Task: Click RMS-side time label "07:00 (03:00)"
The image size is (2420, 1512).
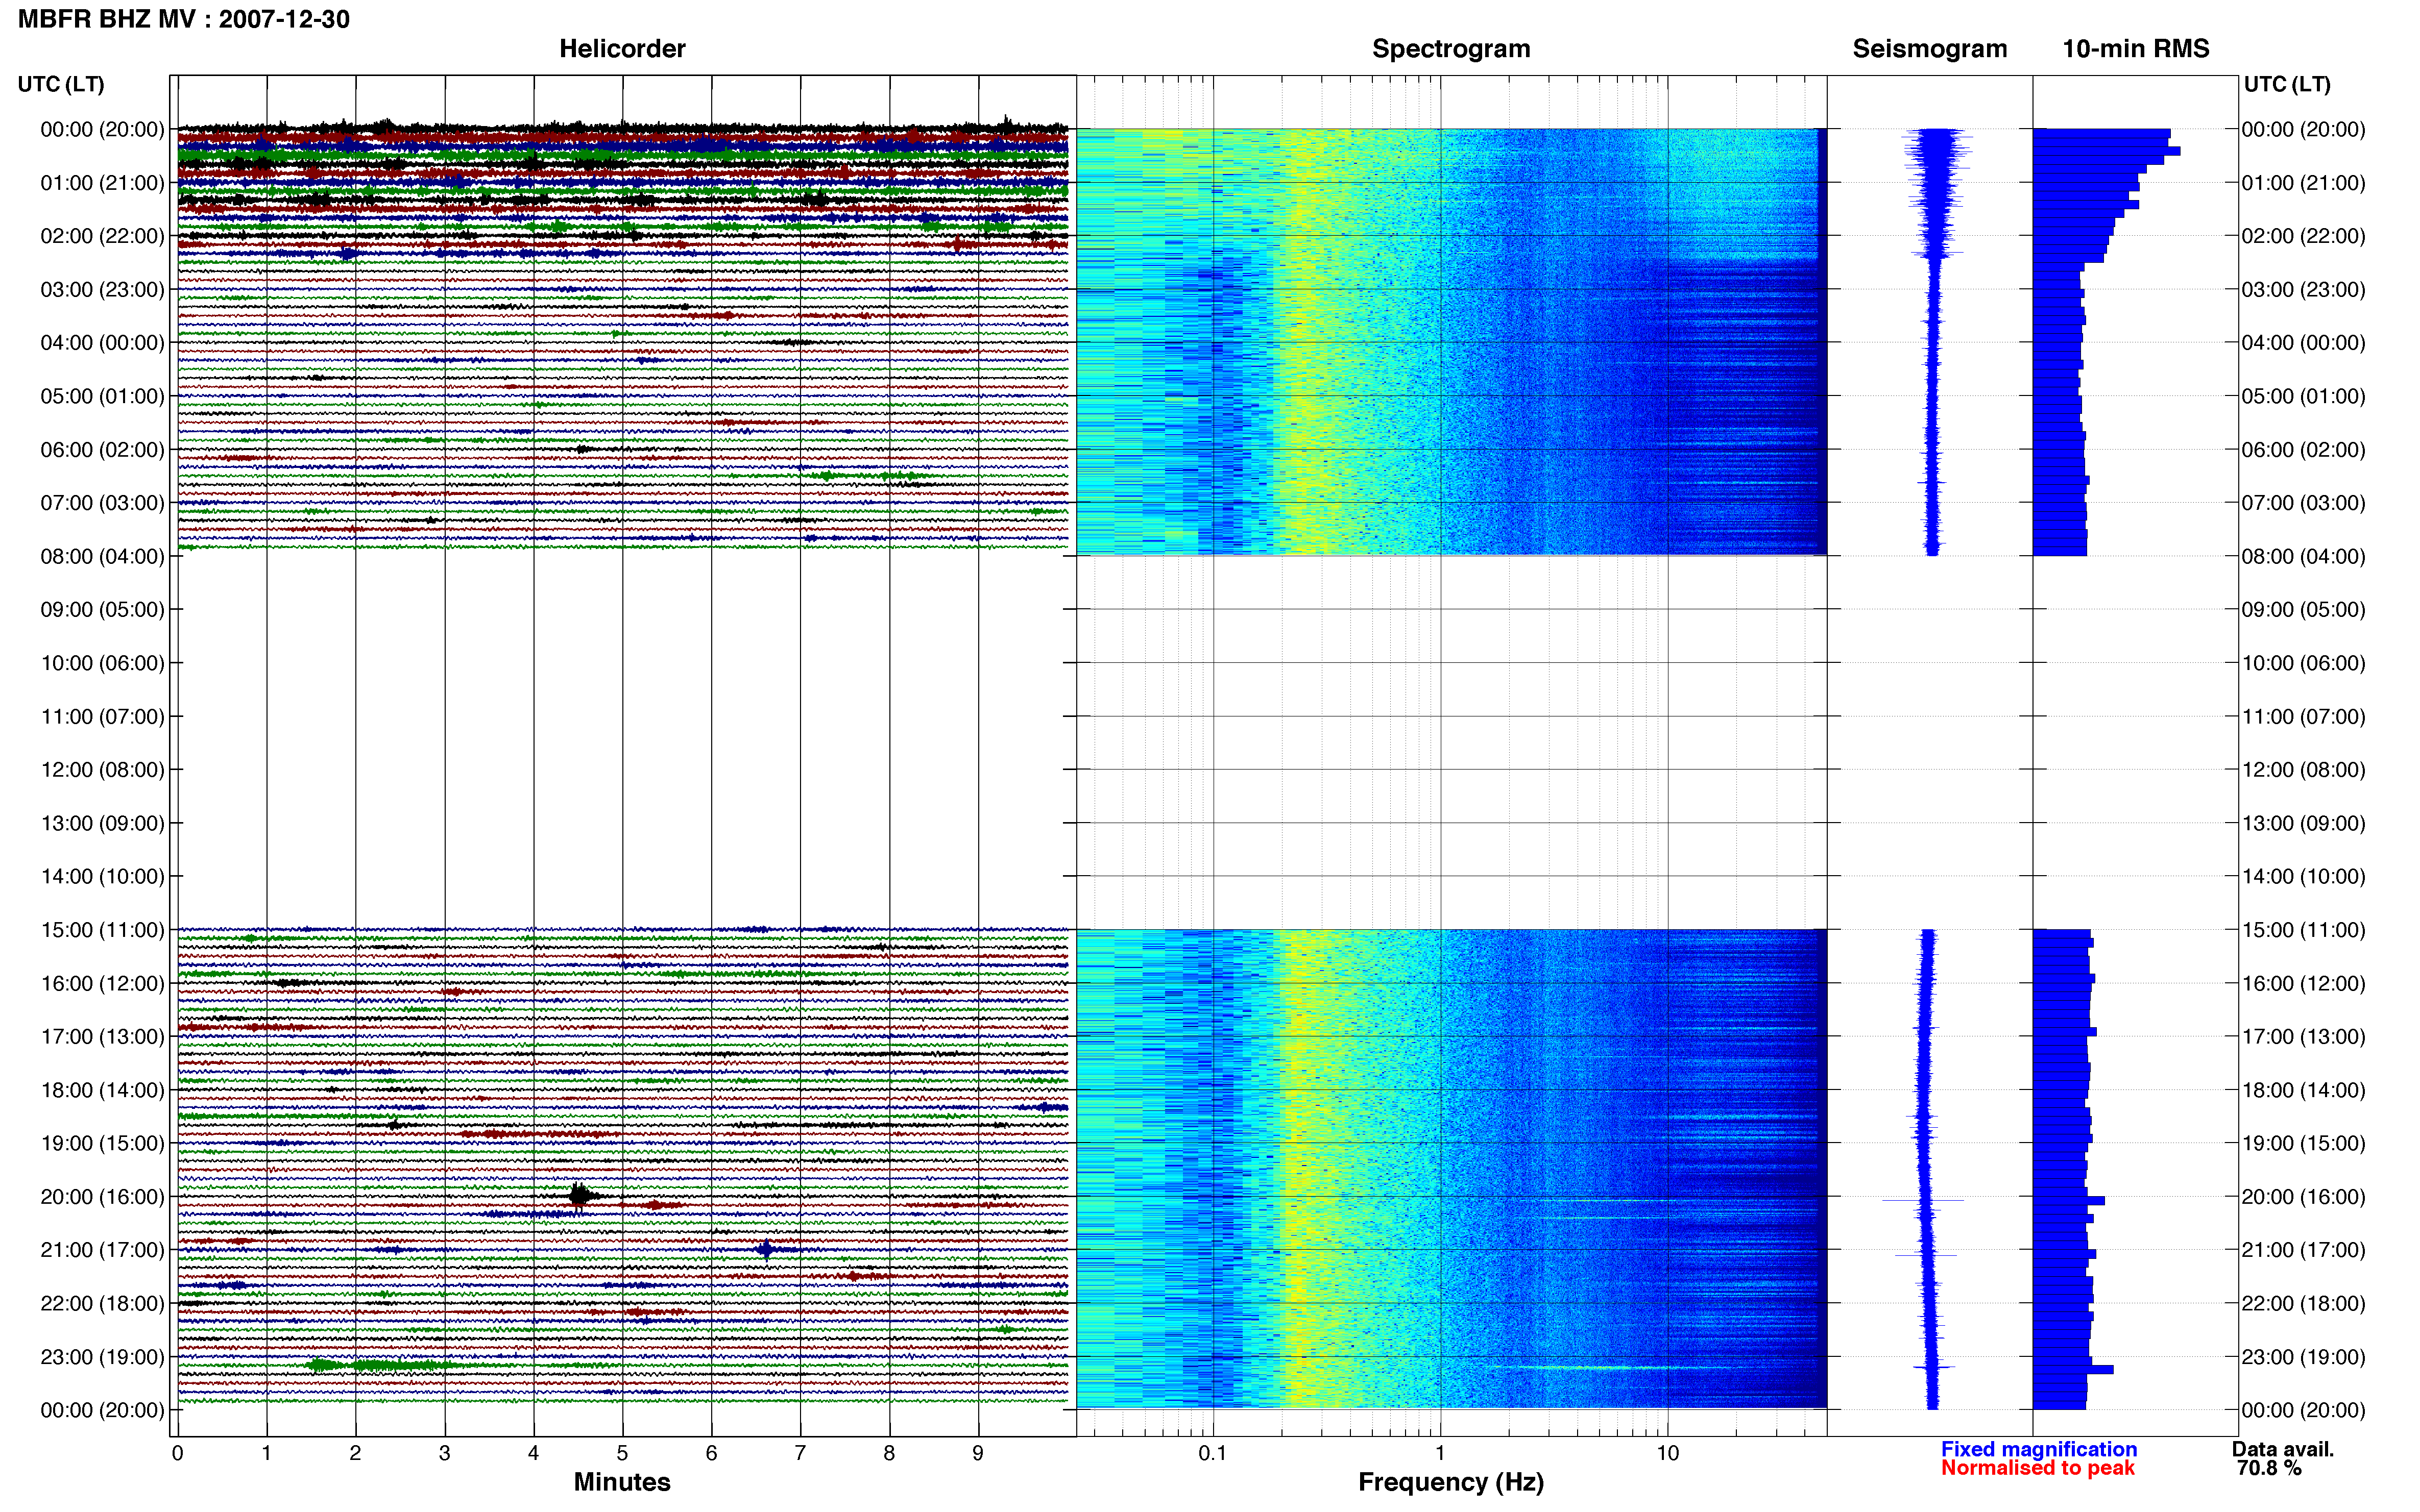Action: tap(2303, 503)
